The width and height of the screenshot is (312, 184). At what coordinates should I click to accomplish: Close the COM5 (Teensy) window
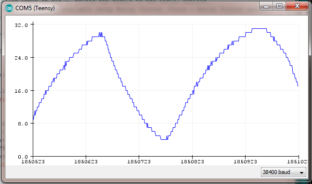coord(297,6)
